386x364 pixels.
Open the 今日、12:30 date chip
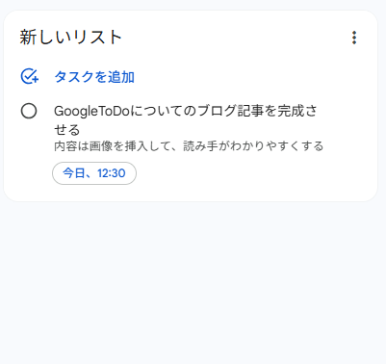click(94, 173)
